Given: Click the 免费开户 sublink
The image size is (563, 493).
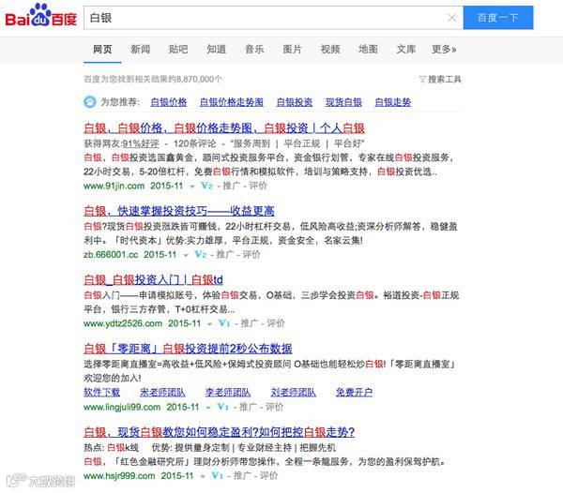Looking at the screenshot, I should coord(354,393).
